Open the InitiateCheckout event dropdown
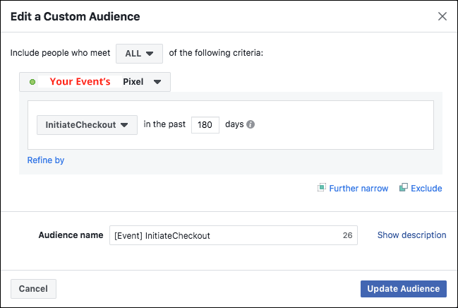 tap(87, 125)
